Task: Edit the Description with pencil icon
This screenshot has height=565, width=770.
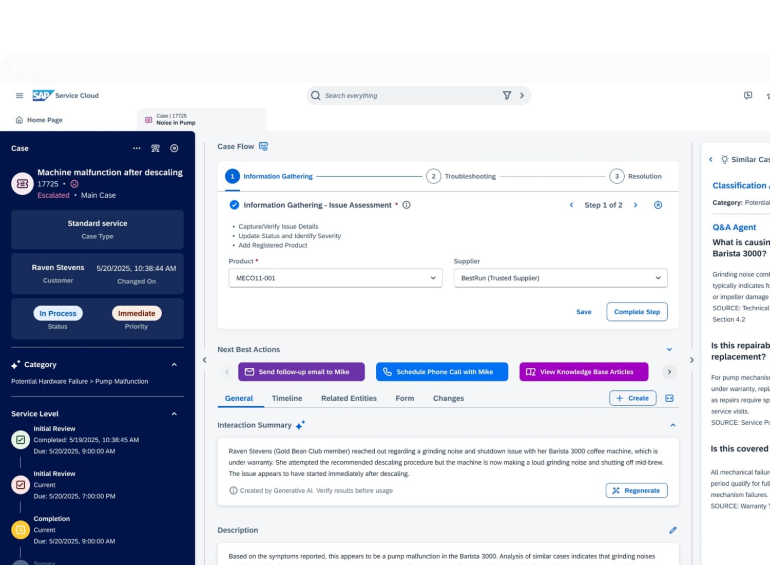Action: (x=672, y=530)
